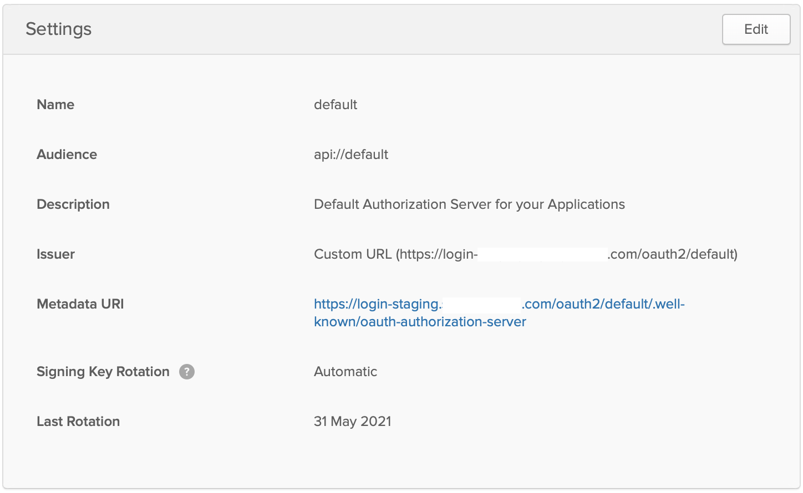Click the help icon beside Signing Key Rotation
Screen dimensions: 803x493
187,372
